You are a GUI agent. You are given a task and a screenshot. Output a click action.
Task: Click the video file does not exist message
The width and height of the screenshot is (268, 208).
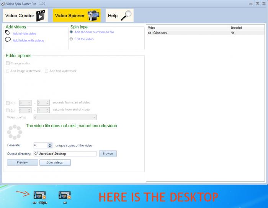click(72, 126)
